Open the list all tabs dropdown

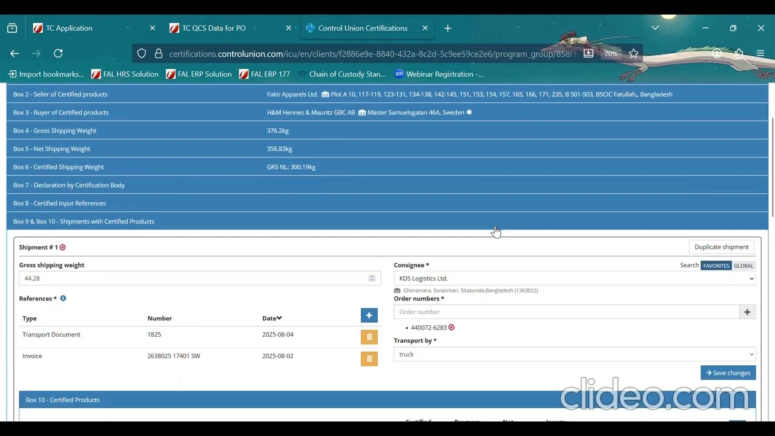pyautogui.click(x=655, y=28)
